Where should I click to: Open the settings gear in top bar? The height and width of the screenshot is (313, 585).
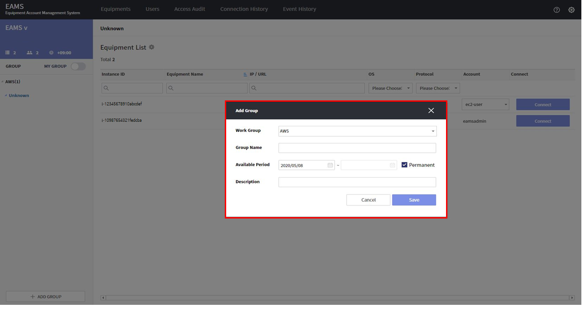(x=571, y=10)
